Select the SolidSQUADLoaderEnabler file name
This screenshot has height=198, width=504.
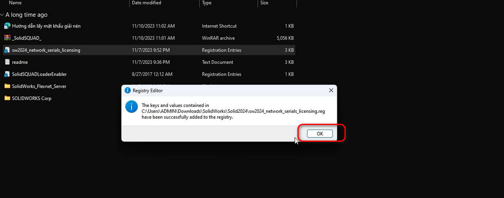(39, 74)
